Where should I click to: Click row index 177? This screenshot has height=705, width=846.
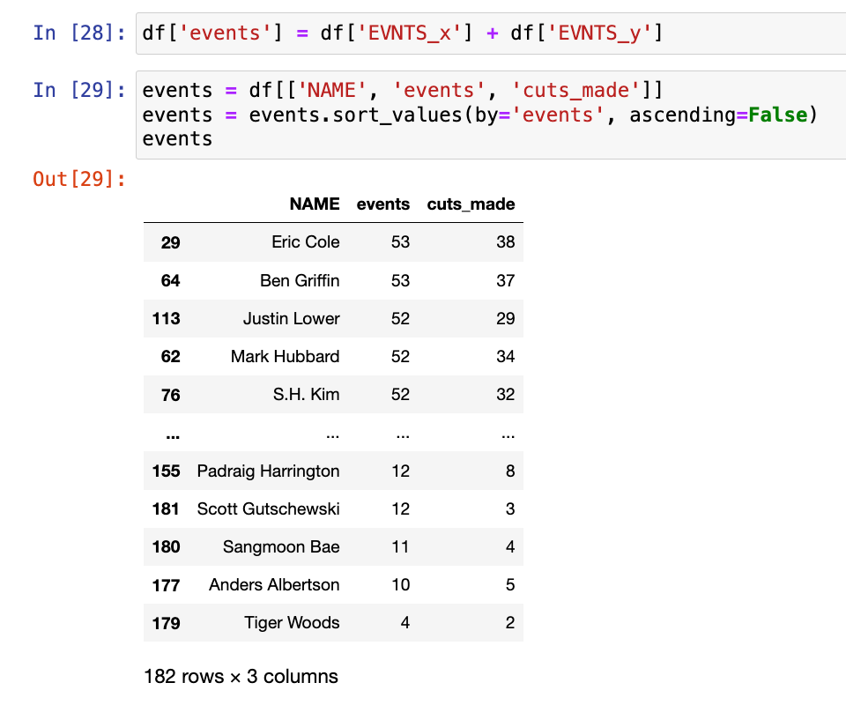167,585
